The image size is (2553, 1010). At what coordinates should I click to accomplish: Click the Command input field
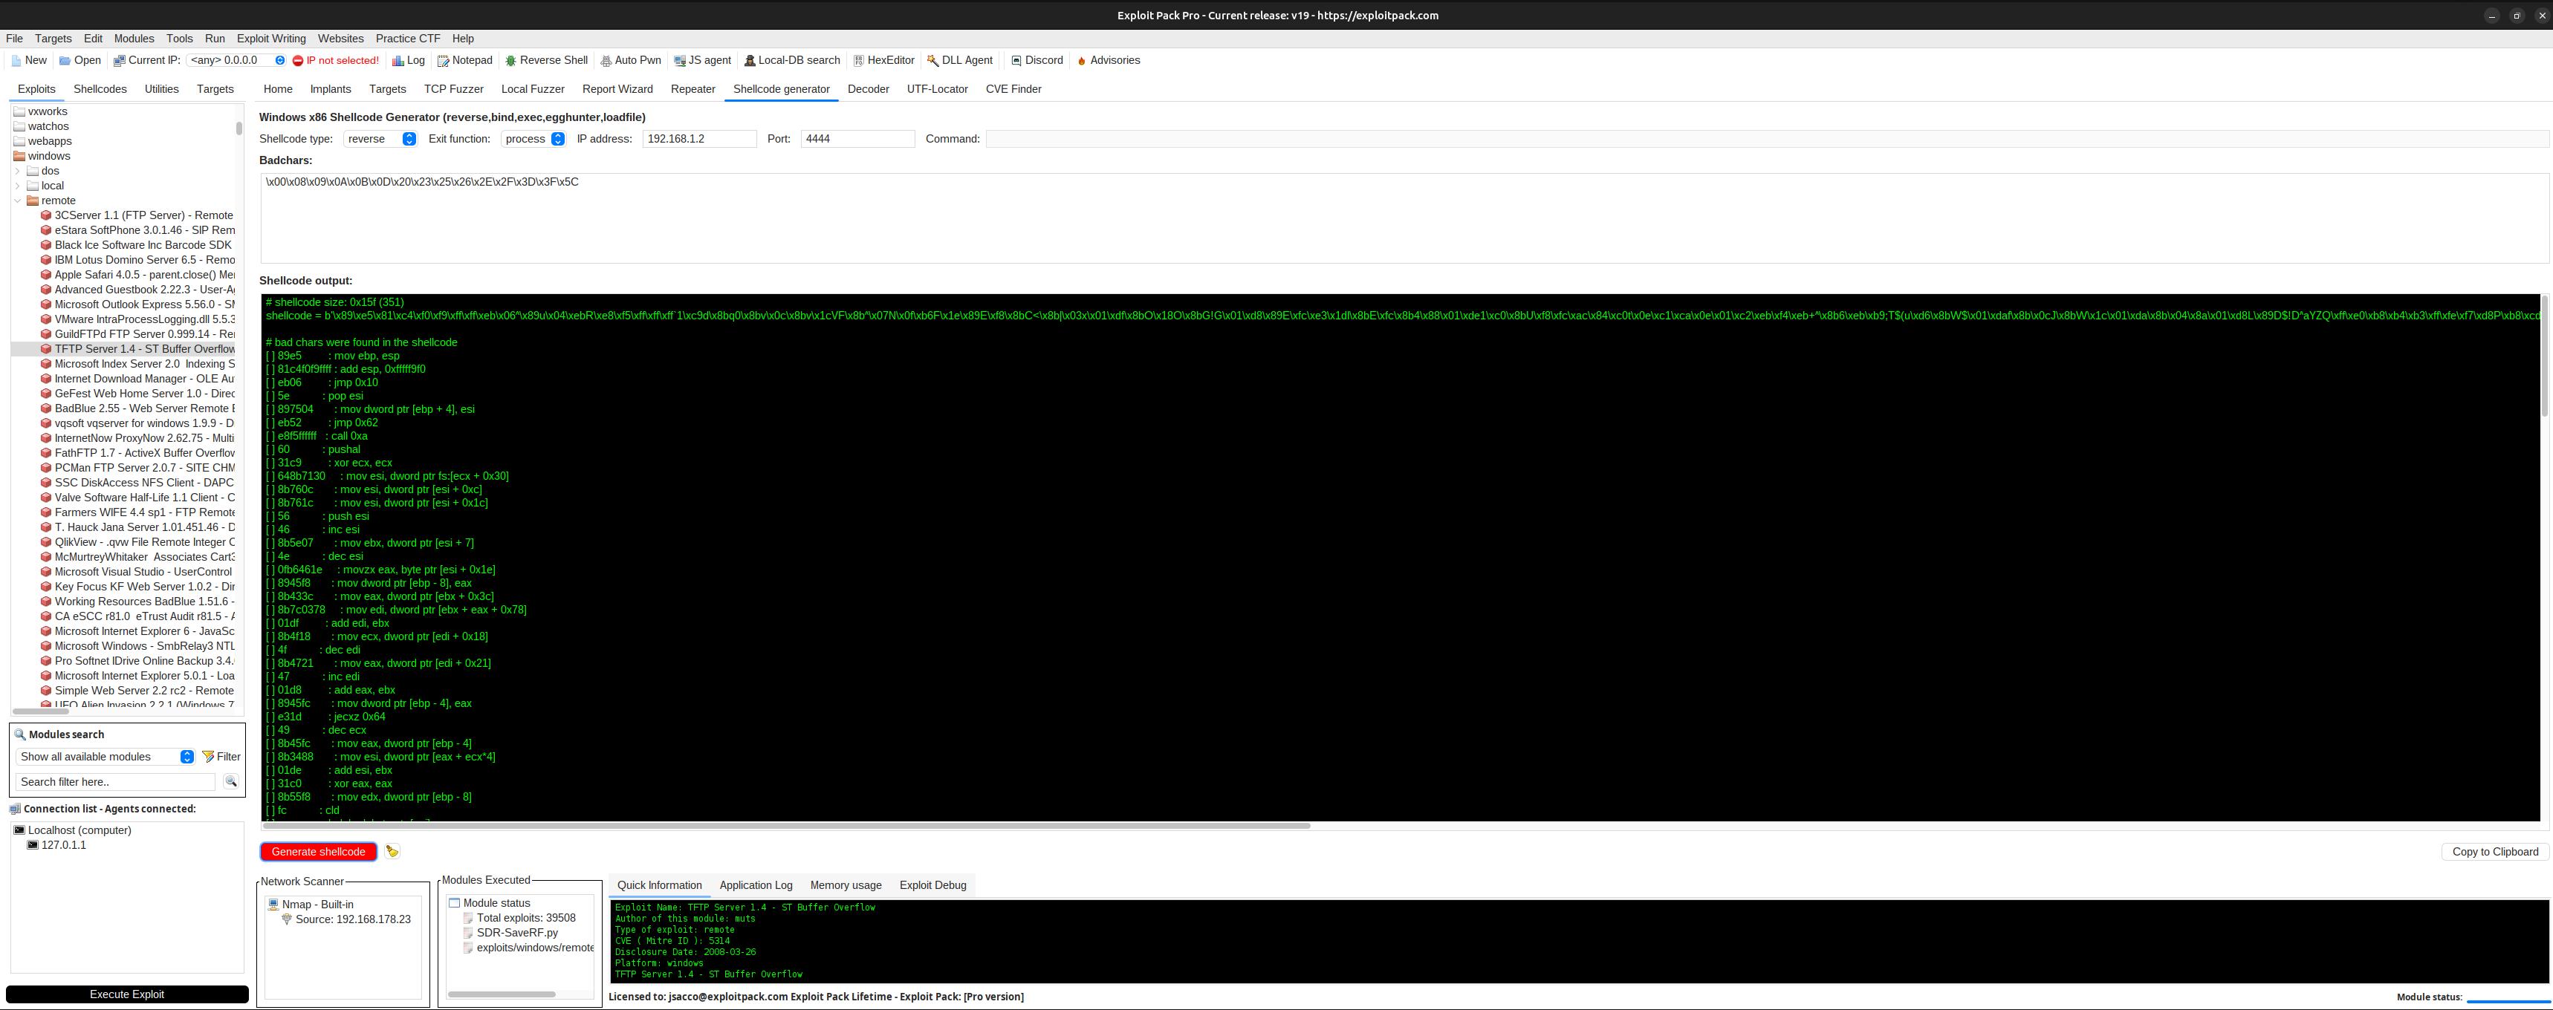[x=1767, y=140]
